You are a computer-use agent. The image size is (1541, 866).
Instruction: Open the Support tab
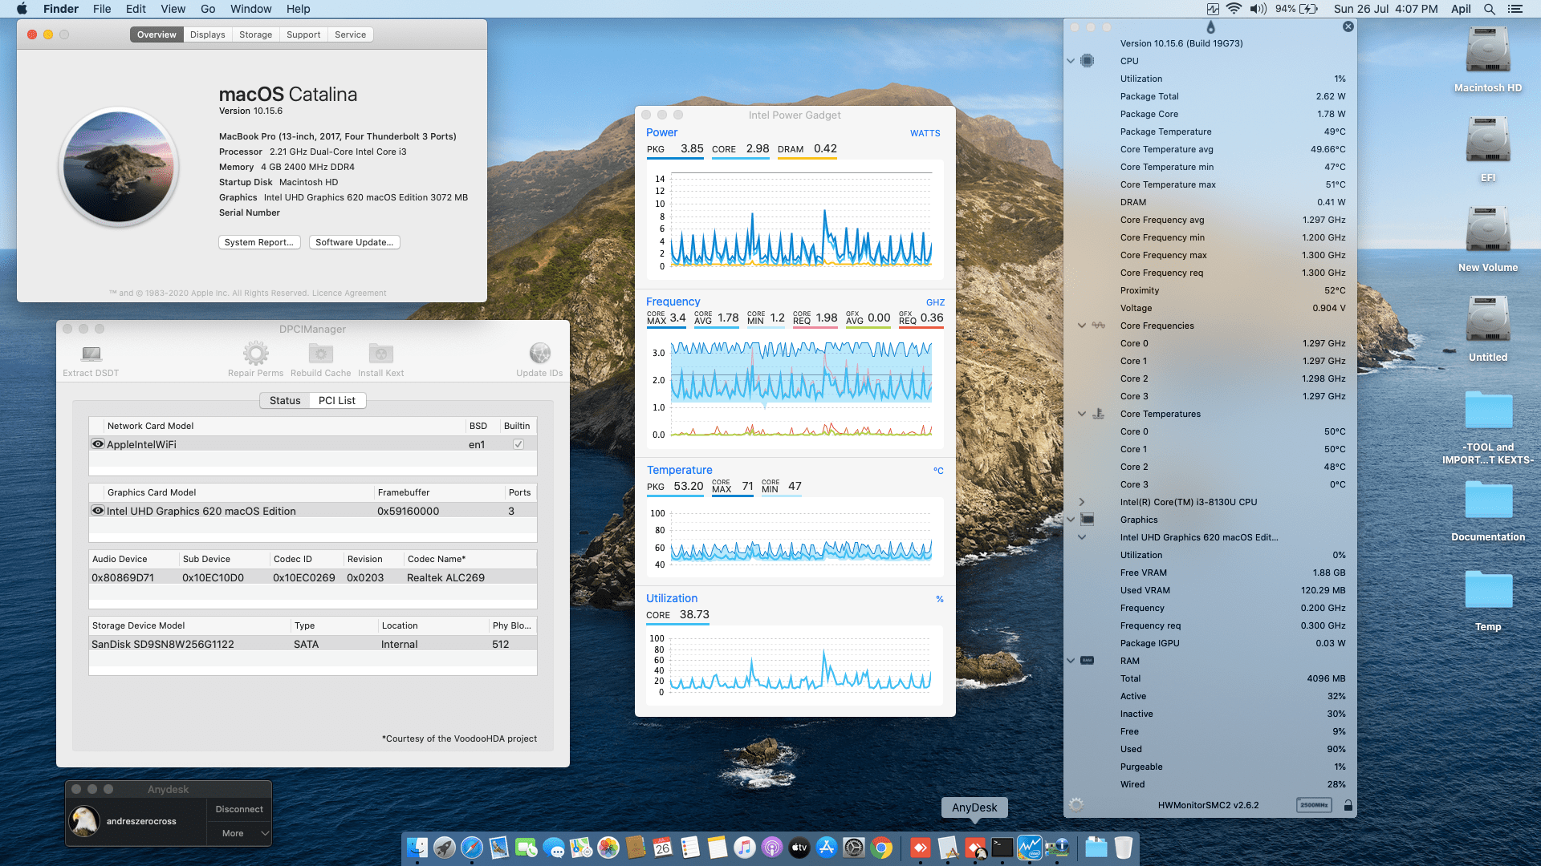[x=303, y=34]
